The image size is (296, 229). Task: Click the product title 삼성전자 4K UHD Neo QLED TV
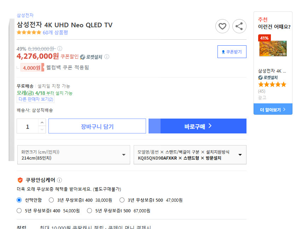click(x=65, y=25)
